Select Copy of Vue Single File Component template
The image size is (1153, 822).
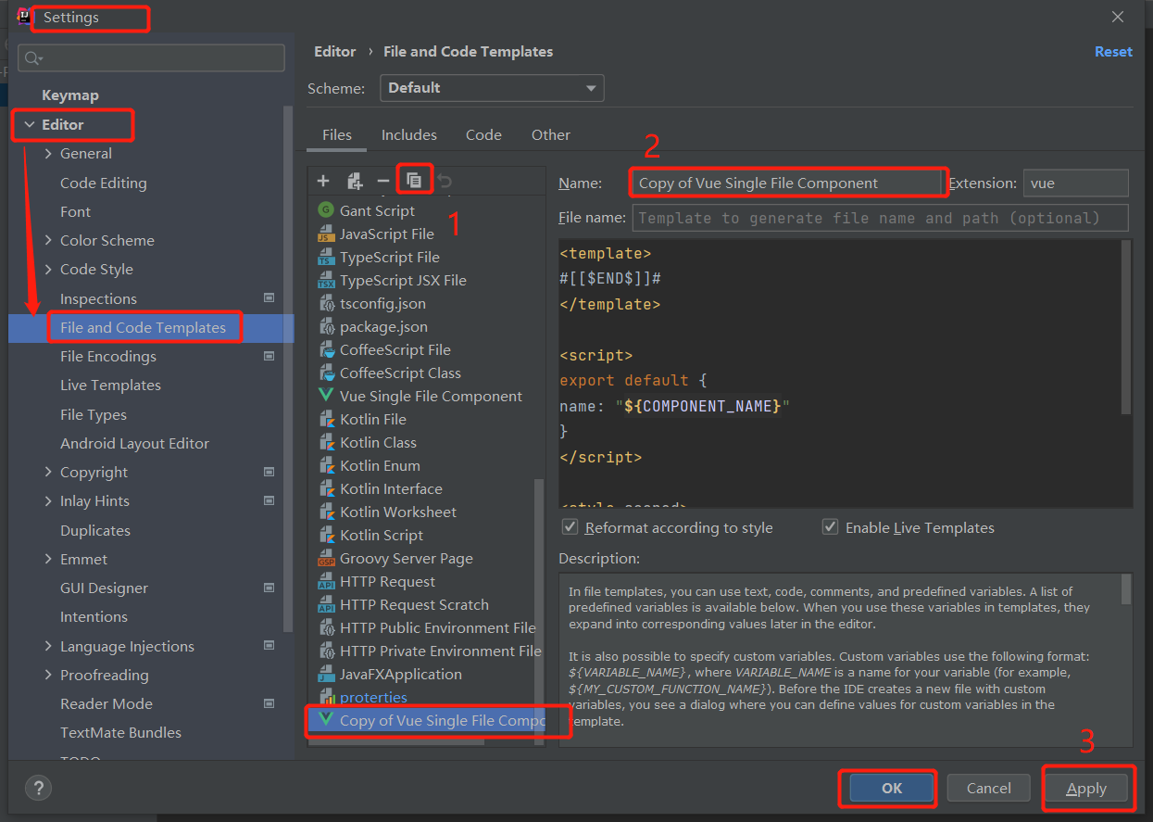click(x=425, y=720)
